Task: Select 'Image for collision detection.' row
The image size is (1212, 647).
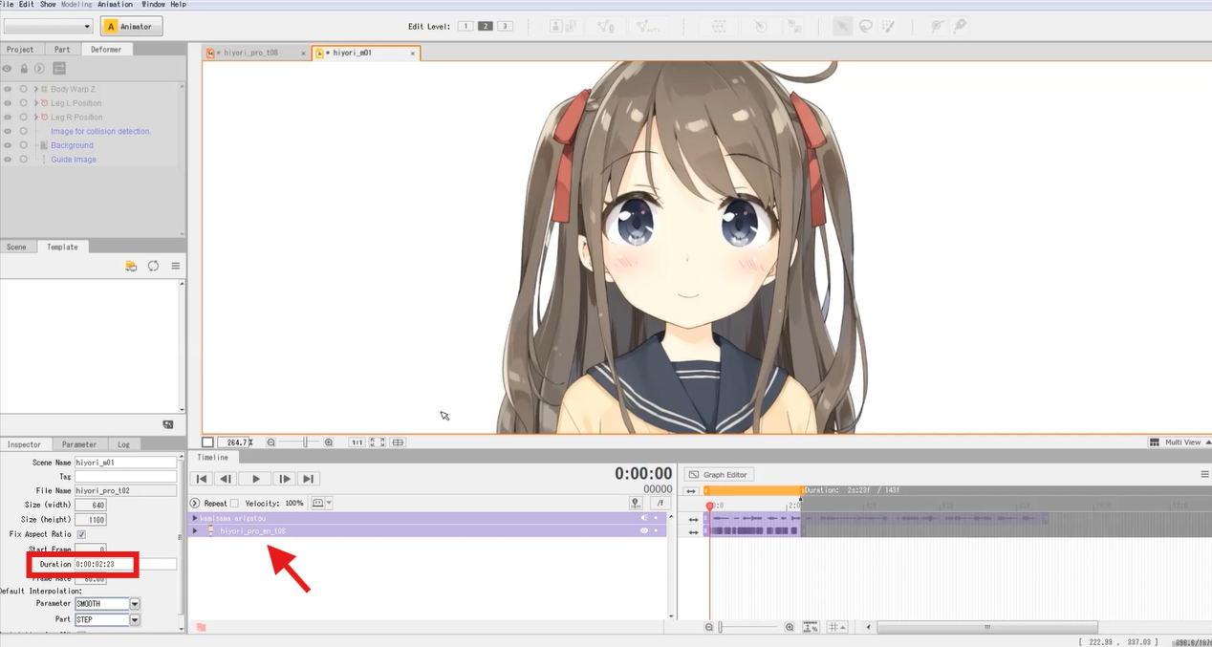Action: (100, 131)
